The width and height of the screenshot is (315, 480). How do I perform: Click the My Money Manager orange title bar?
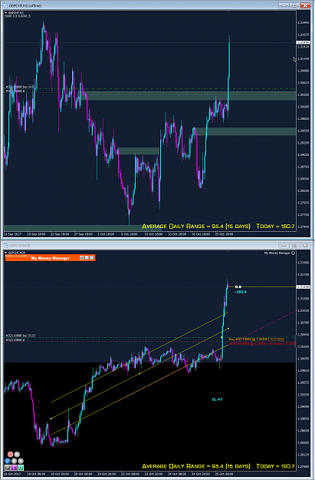pyautogui.click(x=50, y=258)
